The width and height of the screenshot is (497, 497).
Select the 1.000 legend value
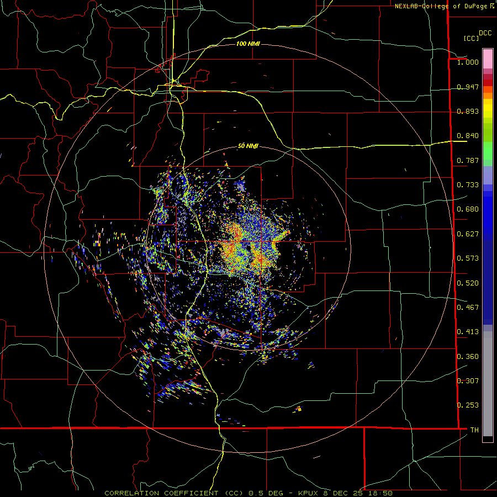pos(468,62)
